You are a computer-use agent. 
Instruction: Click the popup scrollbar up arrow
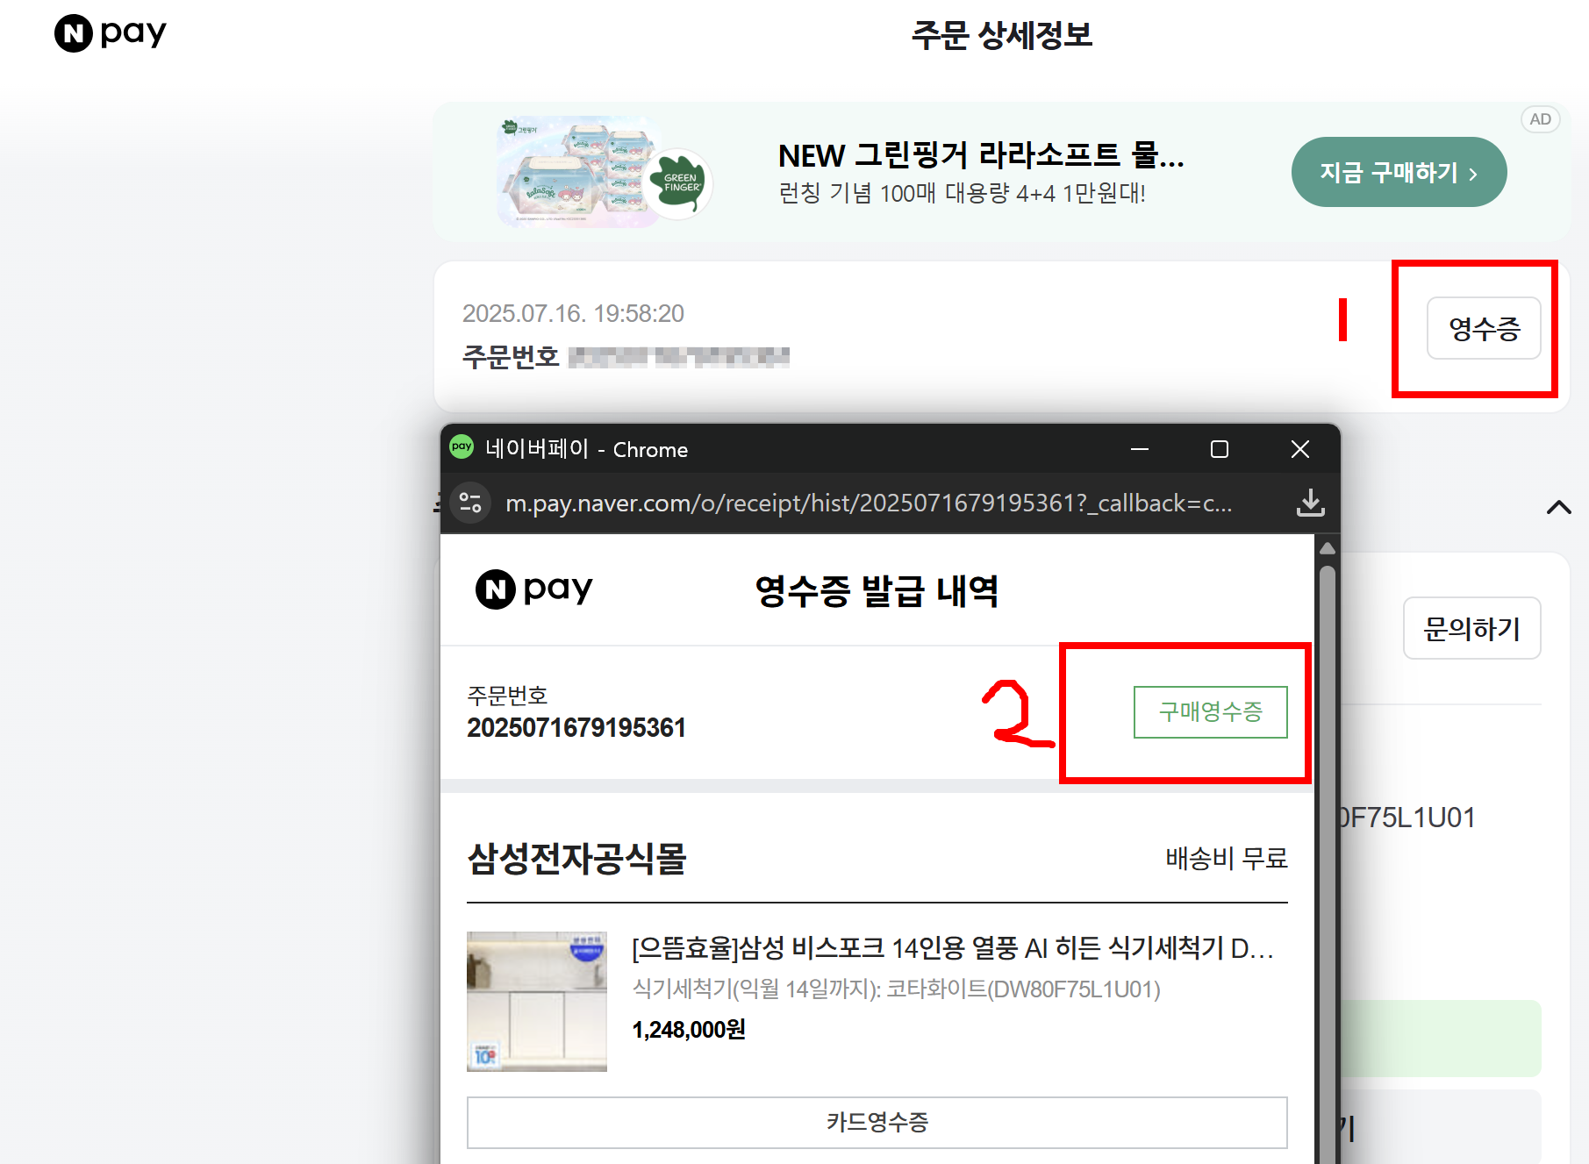click(1328, 547)
